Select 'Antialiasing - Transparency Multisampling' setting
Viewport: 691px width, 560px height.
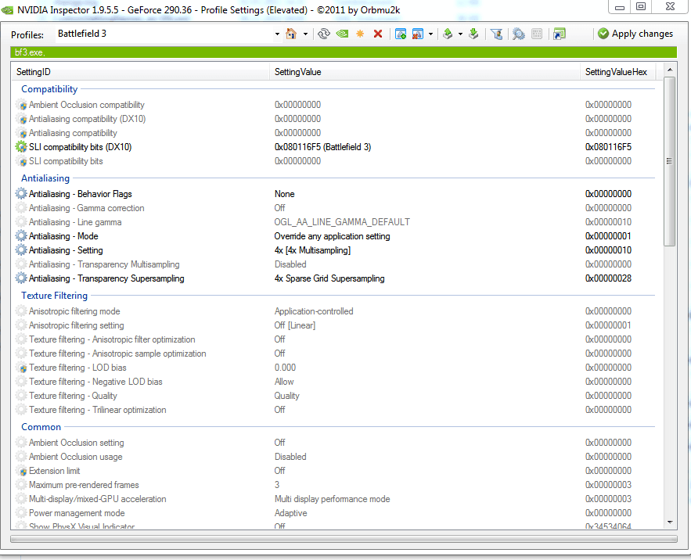coord(104,264)
